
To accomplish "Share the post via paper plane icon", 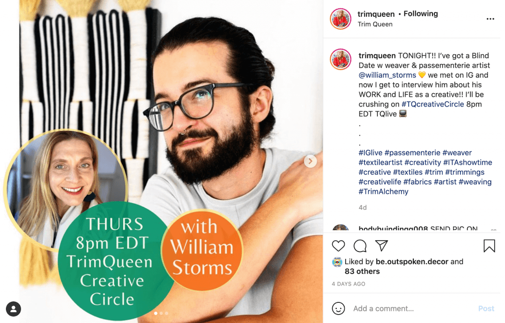I will coord(382,246).
